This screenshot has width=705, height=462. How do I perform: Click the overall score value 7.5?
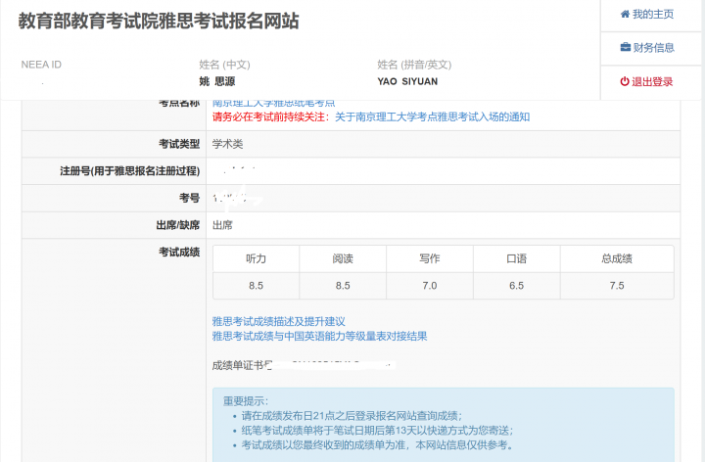tap(617, 285)
